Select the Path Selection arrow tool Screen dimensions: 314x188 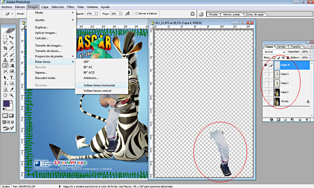(5, 77)
